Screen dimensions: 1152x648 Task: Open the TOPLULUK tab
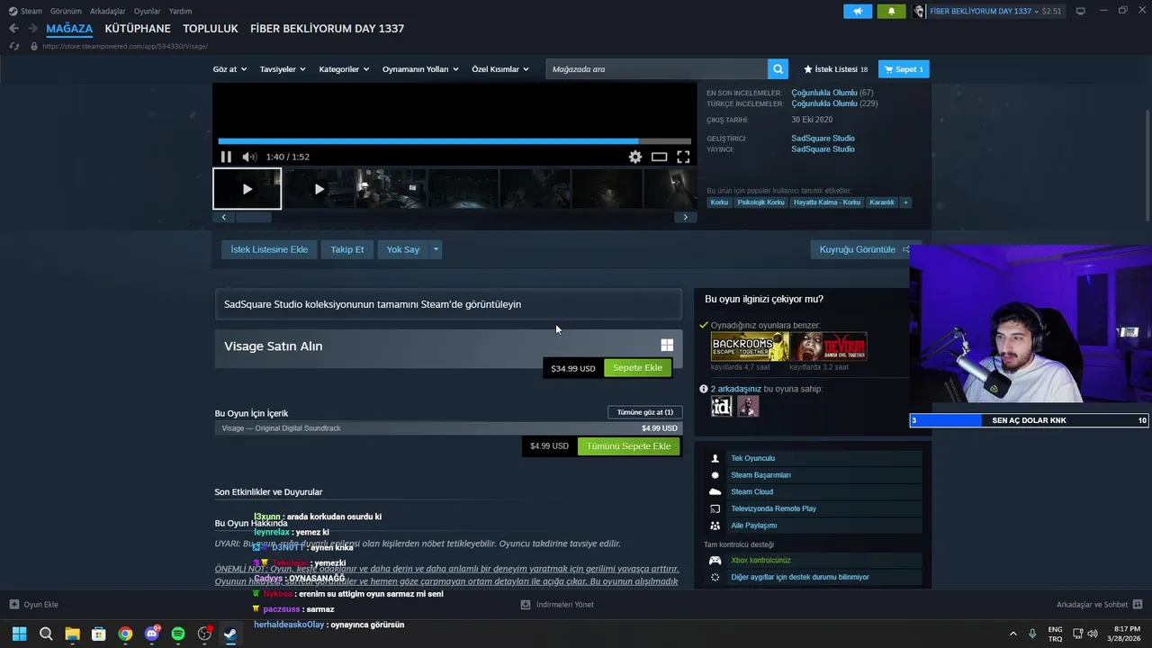(211, 29)
